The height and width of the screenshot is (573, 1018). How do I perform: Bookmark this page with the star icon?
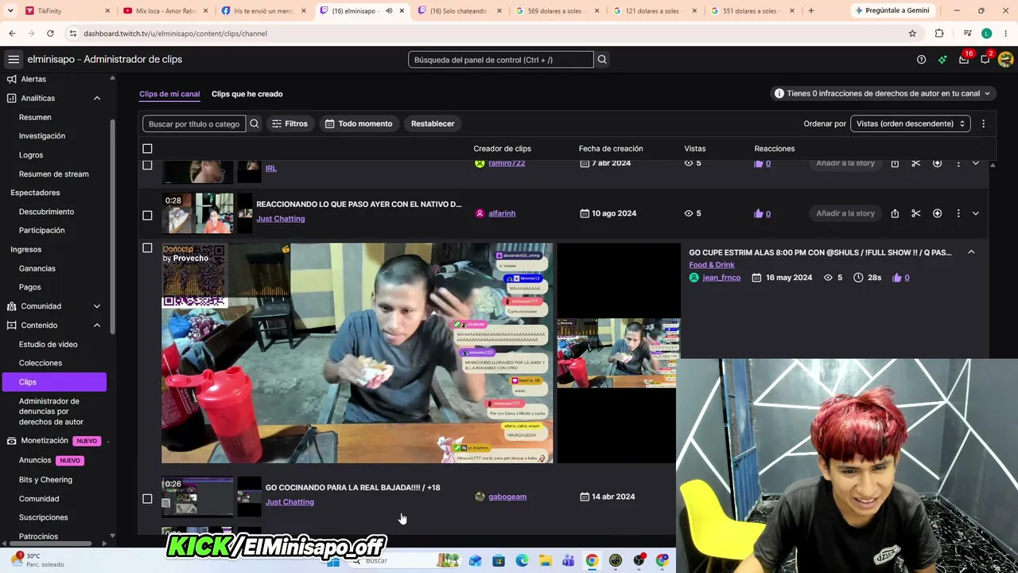coord(912,33)
